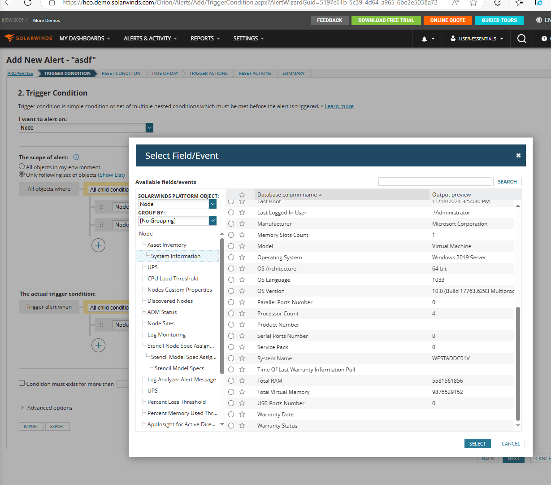Click the star column header icon
This screenshot has height=485, width=551.
point(242,195)
